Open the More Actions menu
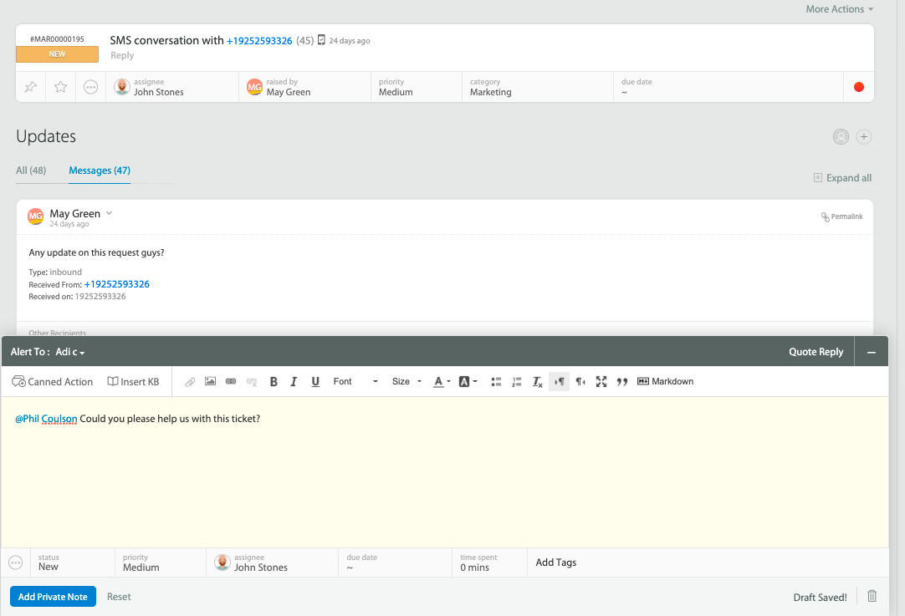This screenshot has width=905, height=616. tap(839, 8)
